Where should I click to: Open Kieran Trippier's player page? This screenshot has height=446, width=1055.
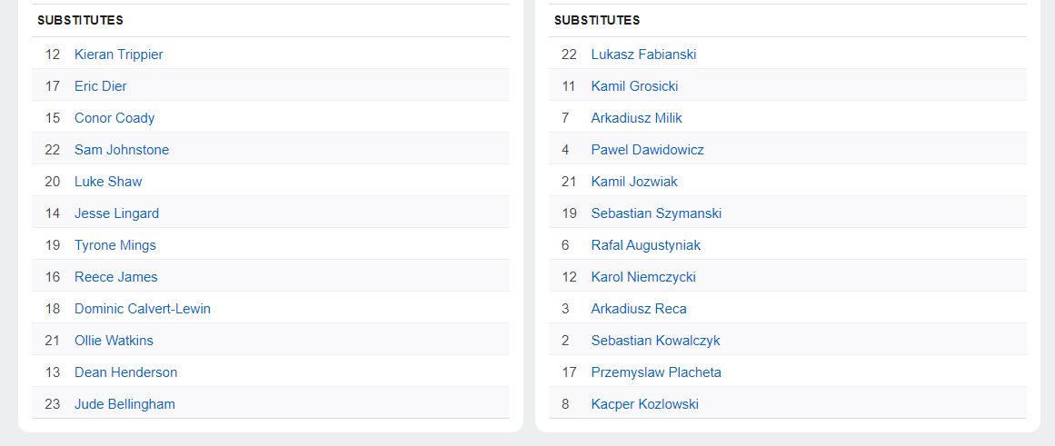[x=118, y=55]
